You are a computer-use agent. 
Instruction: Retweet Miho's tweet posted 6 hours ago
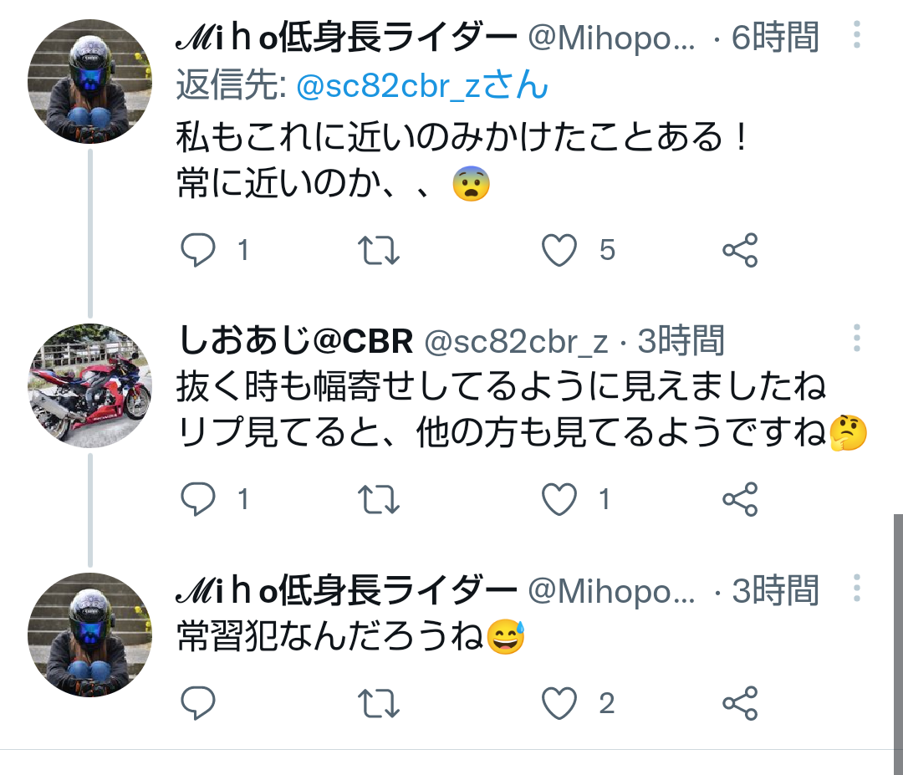[379, 251]
